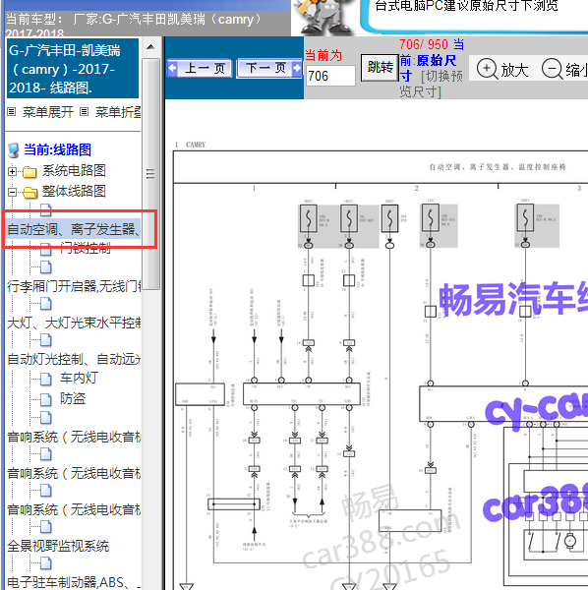The width and height of the screenshot is (588, 590).
Task: Click the open 整体线路图 folder icon
Action: click(29, 193)
